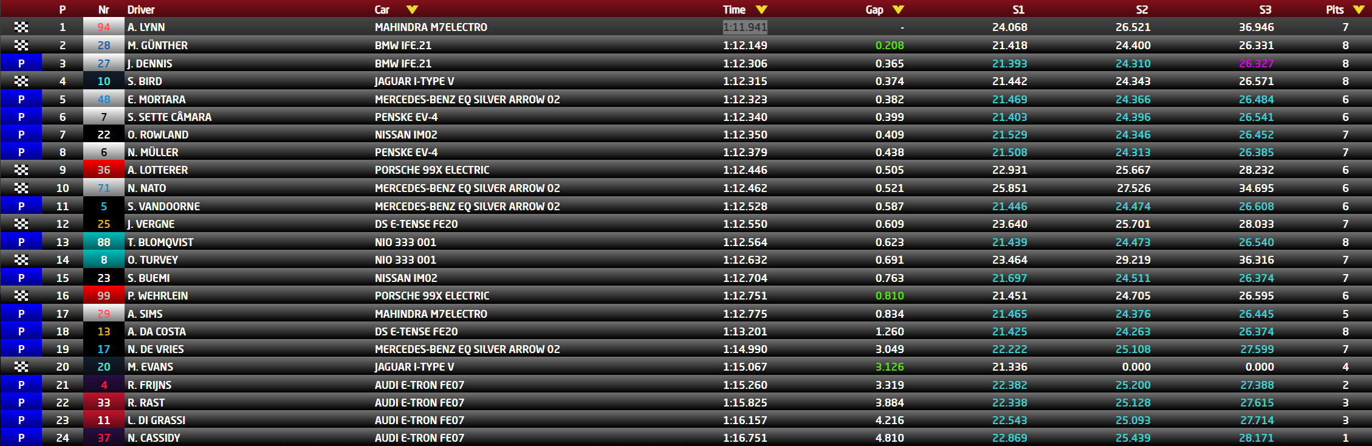This screenshot has width=1372, height=446.
Task: Select car number 36 red badge
Action: pyautogui.click(x=104, y=170)
